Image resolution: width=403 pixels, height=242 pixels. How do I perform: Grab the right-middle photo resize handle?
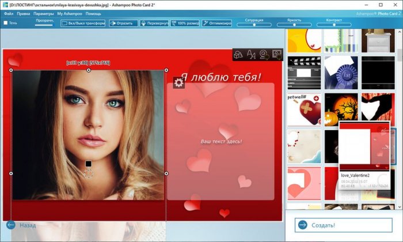(166, 173)
